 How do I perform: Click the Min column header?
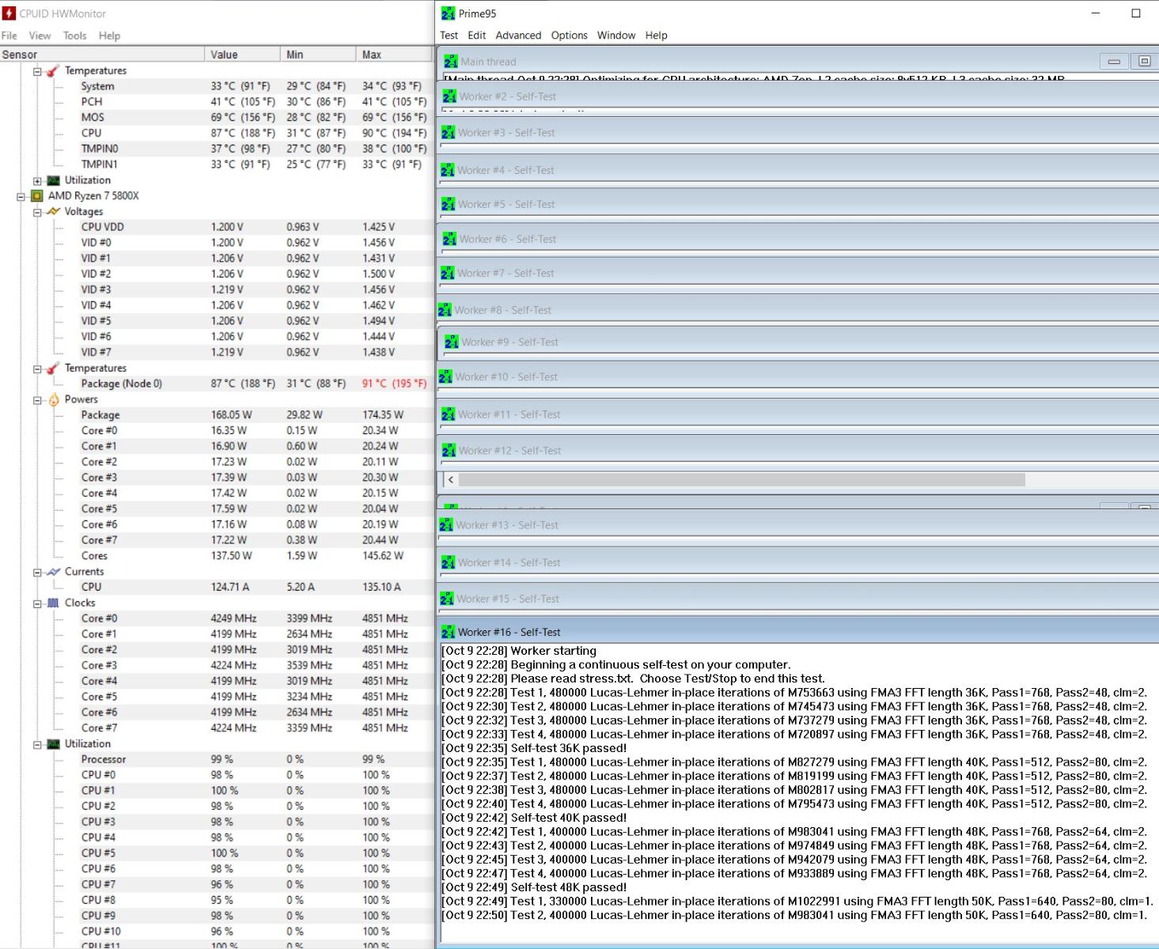[x=318, y=55]
